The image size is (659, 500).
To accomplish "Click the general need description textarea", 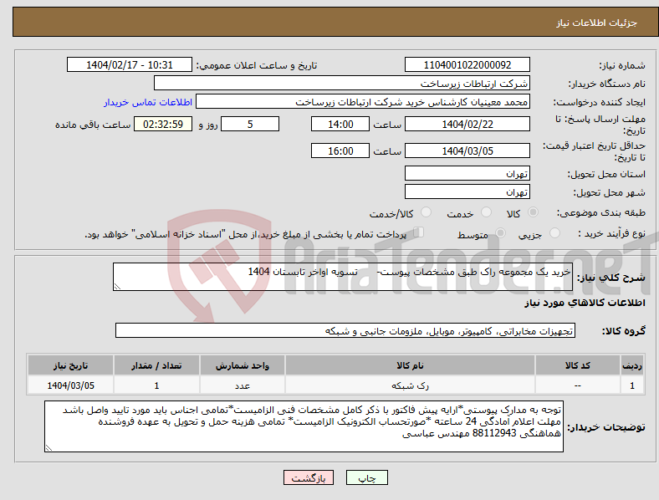I will [x=343, y=277].
